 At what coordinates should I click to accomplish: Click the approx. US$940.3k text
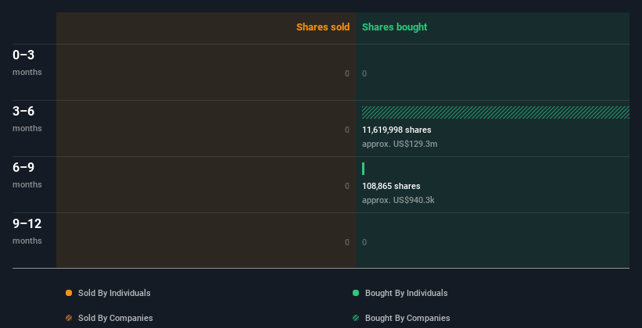398,201
